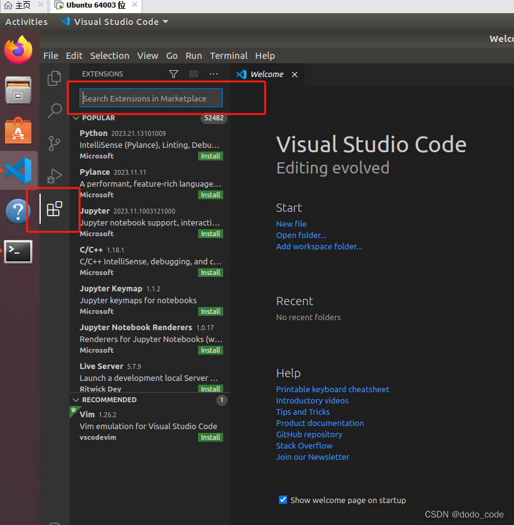Click the VS Code logo in the top bar
Viewport: 514px width, 525px height.
pyautogui.click(x=65, y=22)
